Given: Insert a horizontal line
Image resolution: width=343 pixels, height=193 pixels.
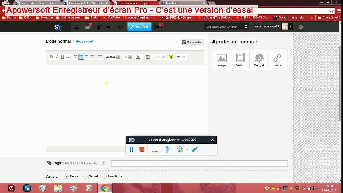Looking at the screenshot, I should pyautogui.click(x=100, y=57).
